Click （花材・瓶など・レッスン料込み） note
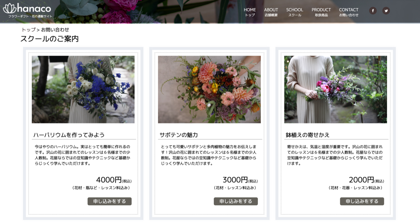Image resolution: width=420 pixels, height=223 pixels. [101, 188]
